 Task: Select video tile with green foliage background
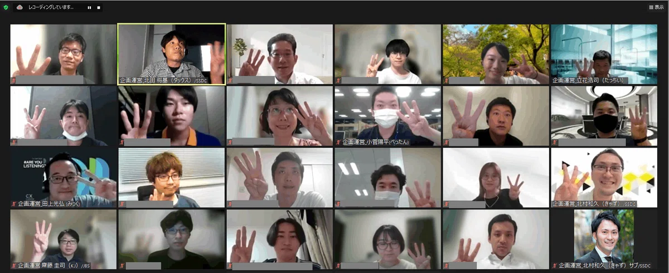[496, 54]
